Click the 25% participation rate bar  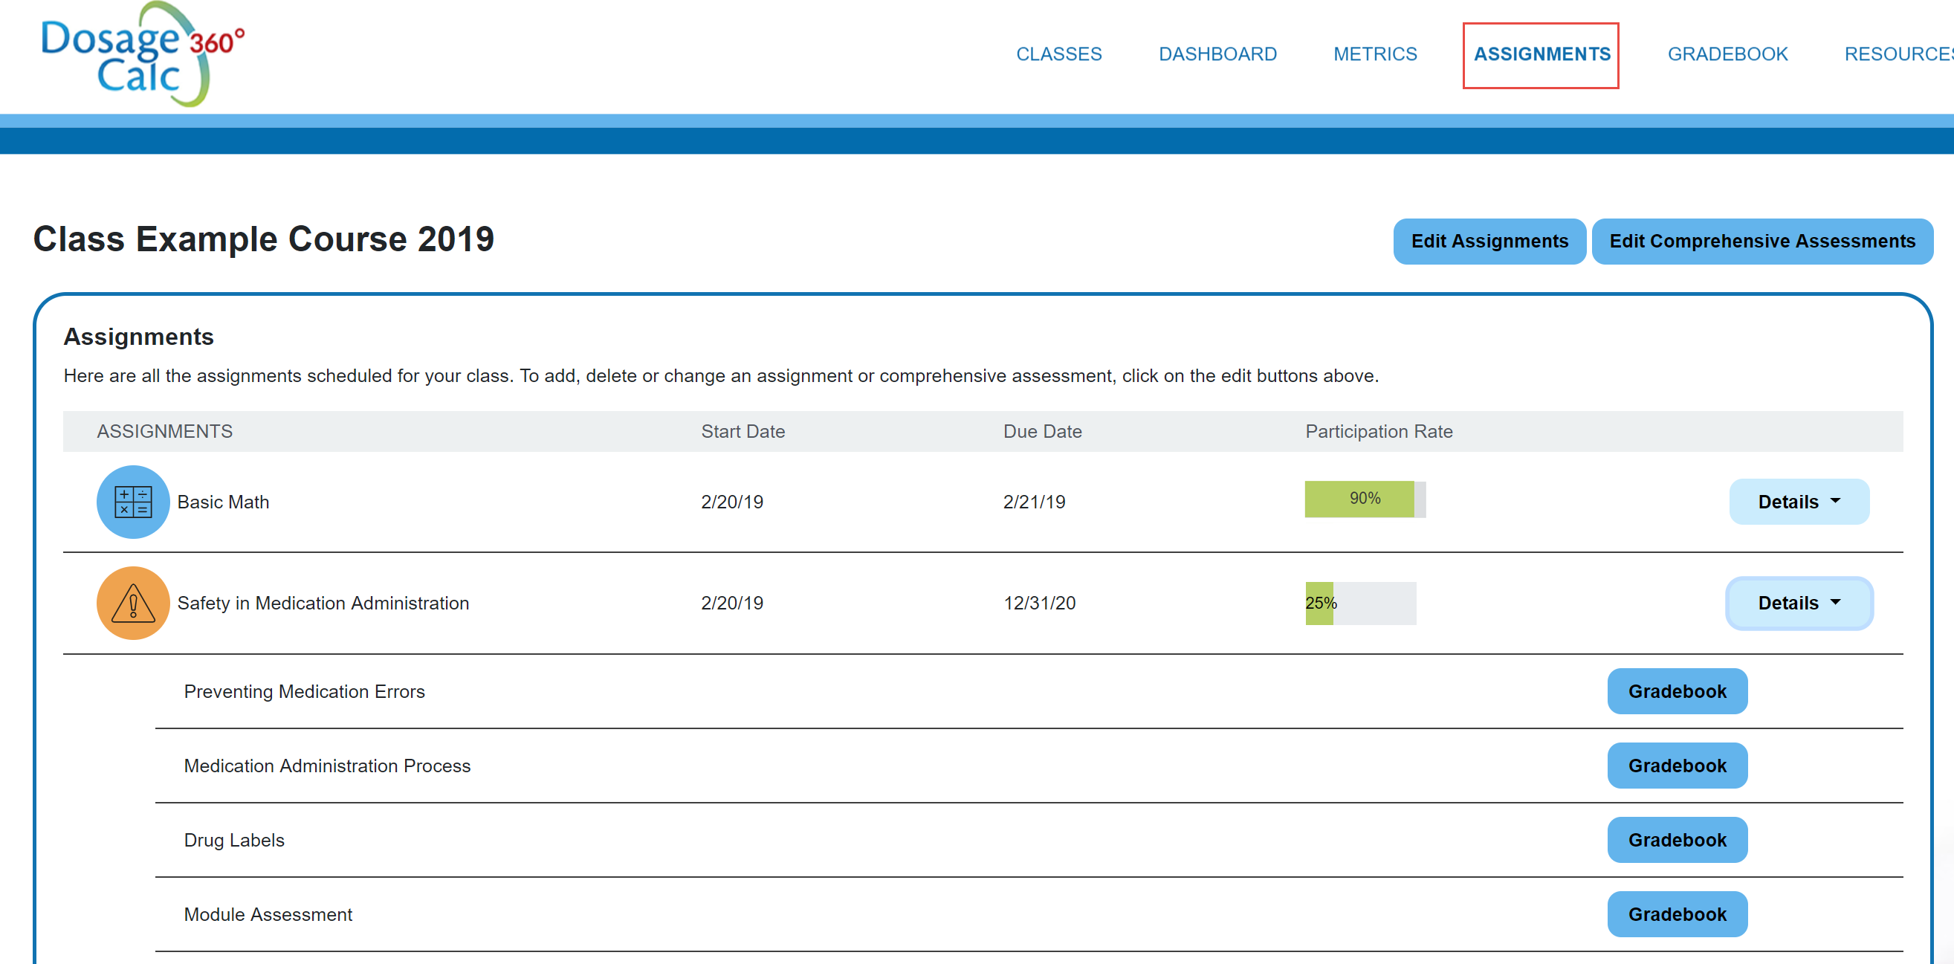[1359, 603]
